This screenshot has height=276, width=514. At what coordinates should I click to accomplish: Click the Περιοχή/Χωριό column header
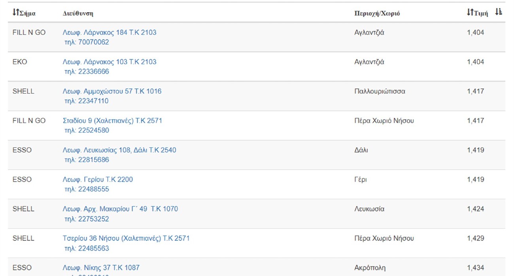coord(377,13)
